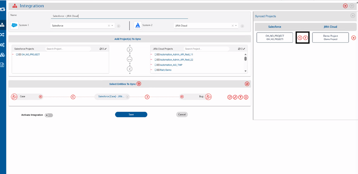
Task: Click the target icon beside Bug
Action: tap(182, 97)
